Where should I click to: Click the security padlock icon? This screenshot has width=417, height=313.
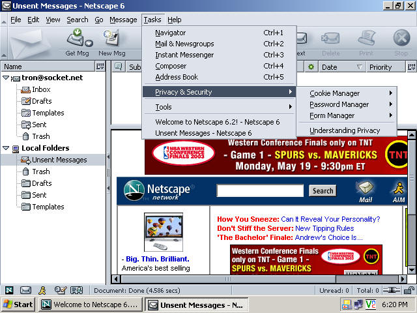coord(409,290)
